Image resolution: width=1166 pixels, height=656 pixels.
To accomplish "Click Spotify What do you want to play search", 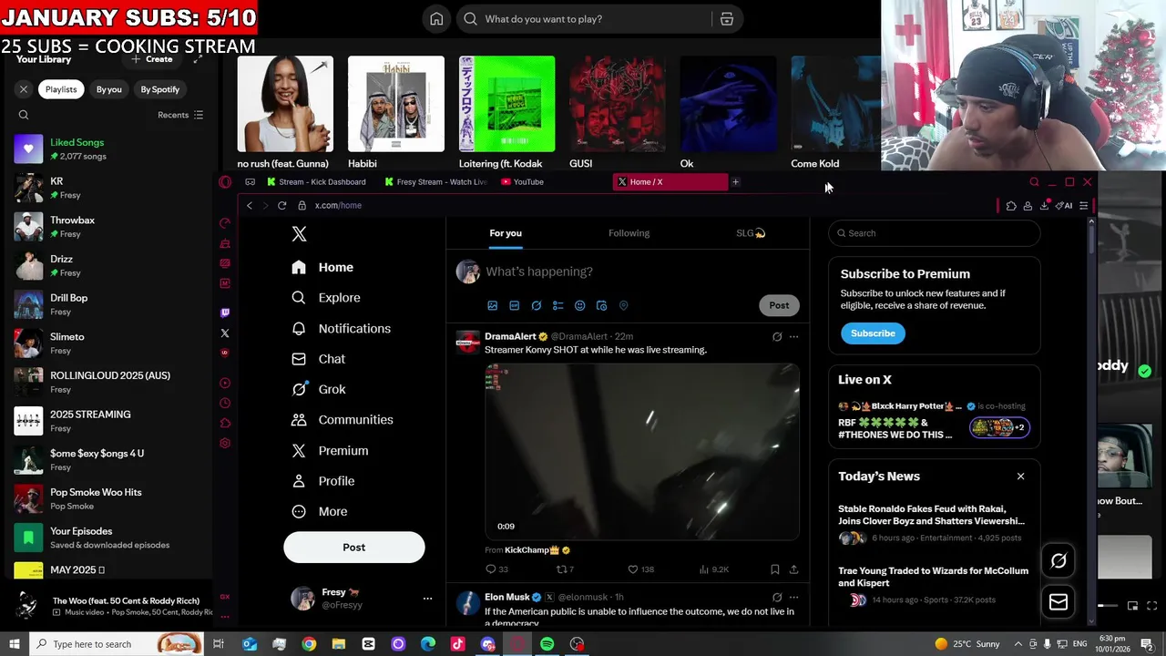I will pos(583,19).
